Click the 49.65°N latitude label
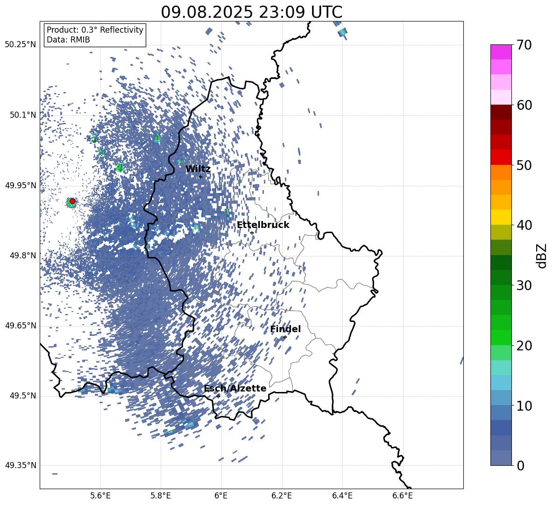Viewport: 553px width, 505px height. pos(21,326)
